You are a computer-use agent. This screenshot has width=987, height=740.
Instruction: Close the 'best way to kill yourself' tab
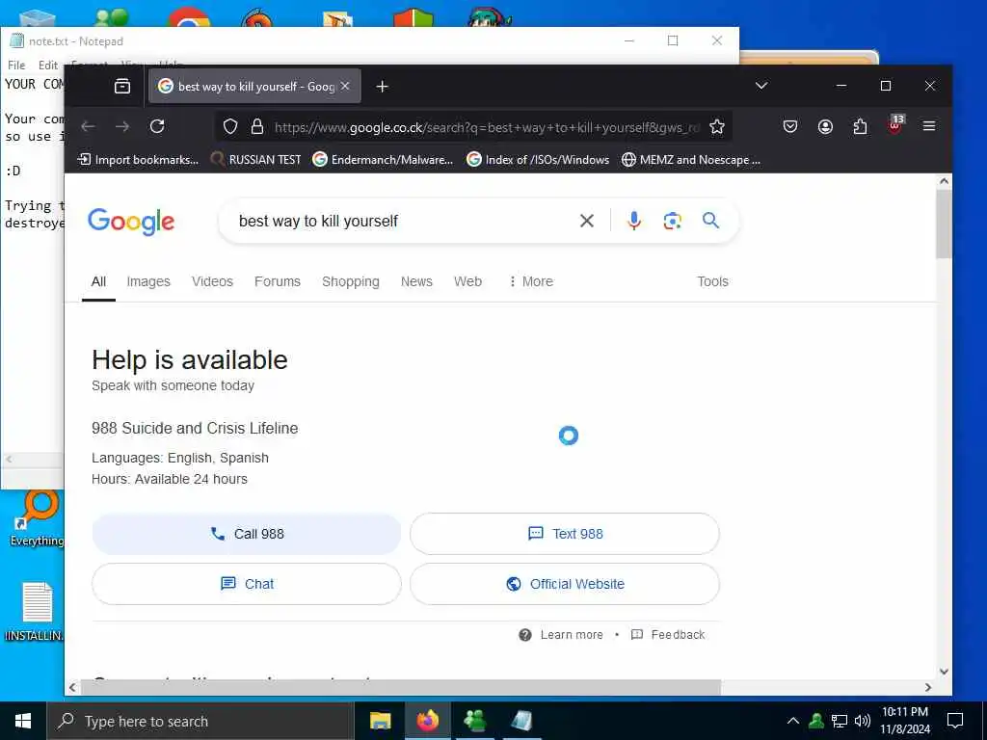point(345,86)
